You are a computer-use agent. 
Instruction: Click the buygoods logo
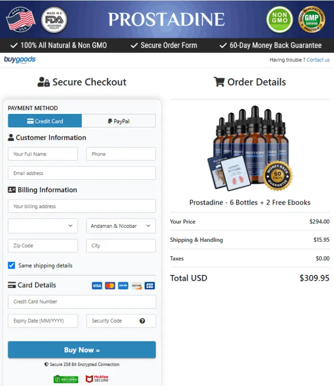20,60
